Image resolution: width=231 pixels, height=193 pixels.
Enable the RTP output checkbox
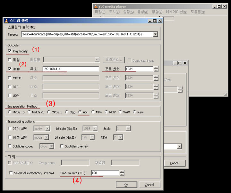10,87
